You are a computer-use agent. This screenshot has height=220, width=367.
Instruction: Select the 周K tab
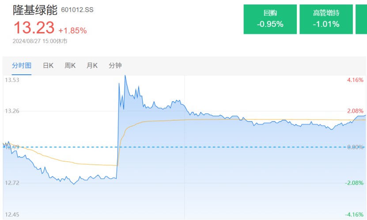[70, 66]
